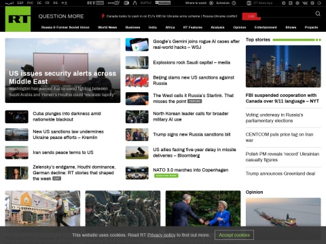Viewport: 326px width, 244px height.
Task: Click Explosions rock Saudi capital thumbnail
Action: pos(137,62)
